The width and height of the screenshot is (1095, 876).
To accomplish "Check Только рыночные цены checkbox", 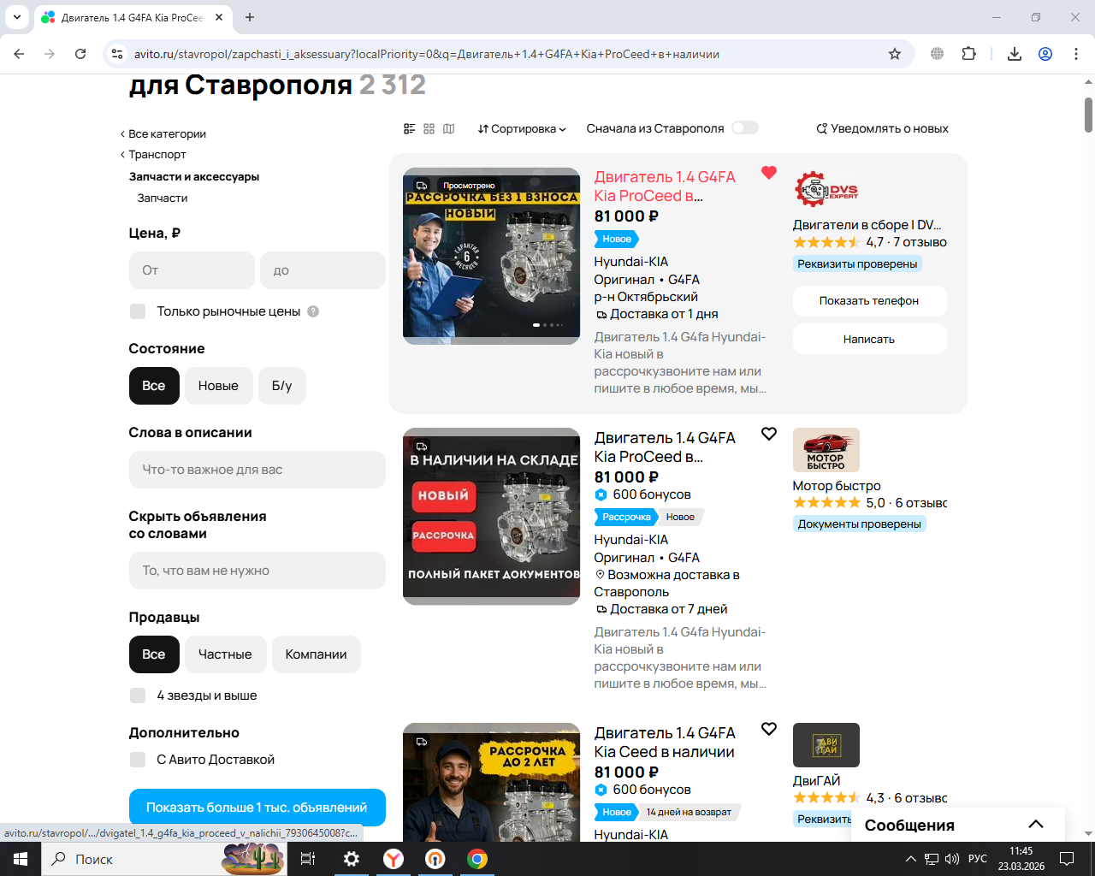I will point(138,311).
